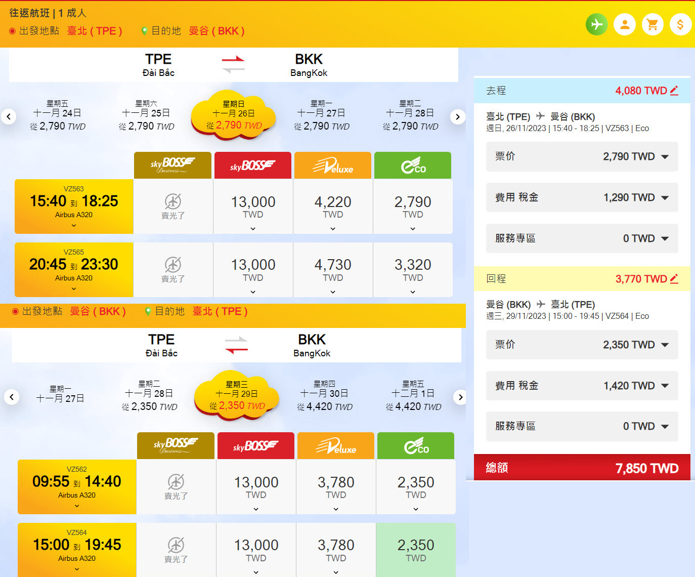Choose VZ565 Eco 3,320 TWD fare
The image size is (695, 577).
[413, 270]
